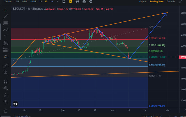Click Fibonacci label 0.618(19719.15)

[x=157, y=57]
